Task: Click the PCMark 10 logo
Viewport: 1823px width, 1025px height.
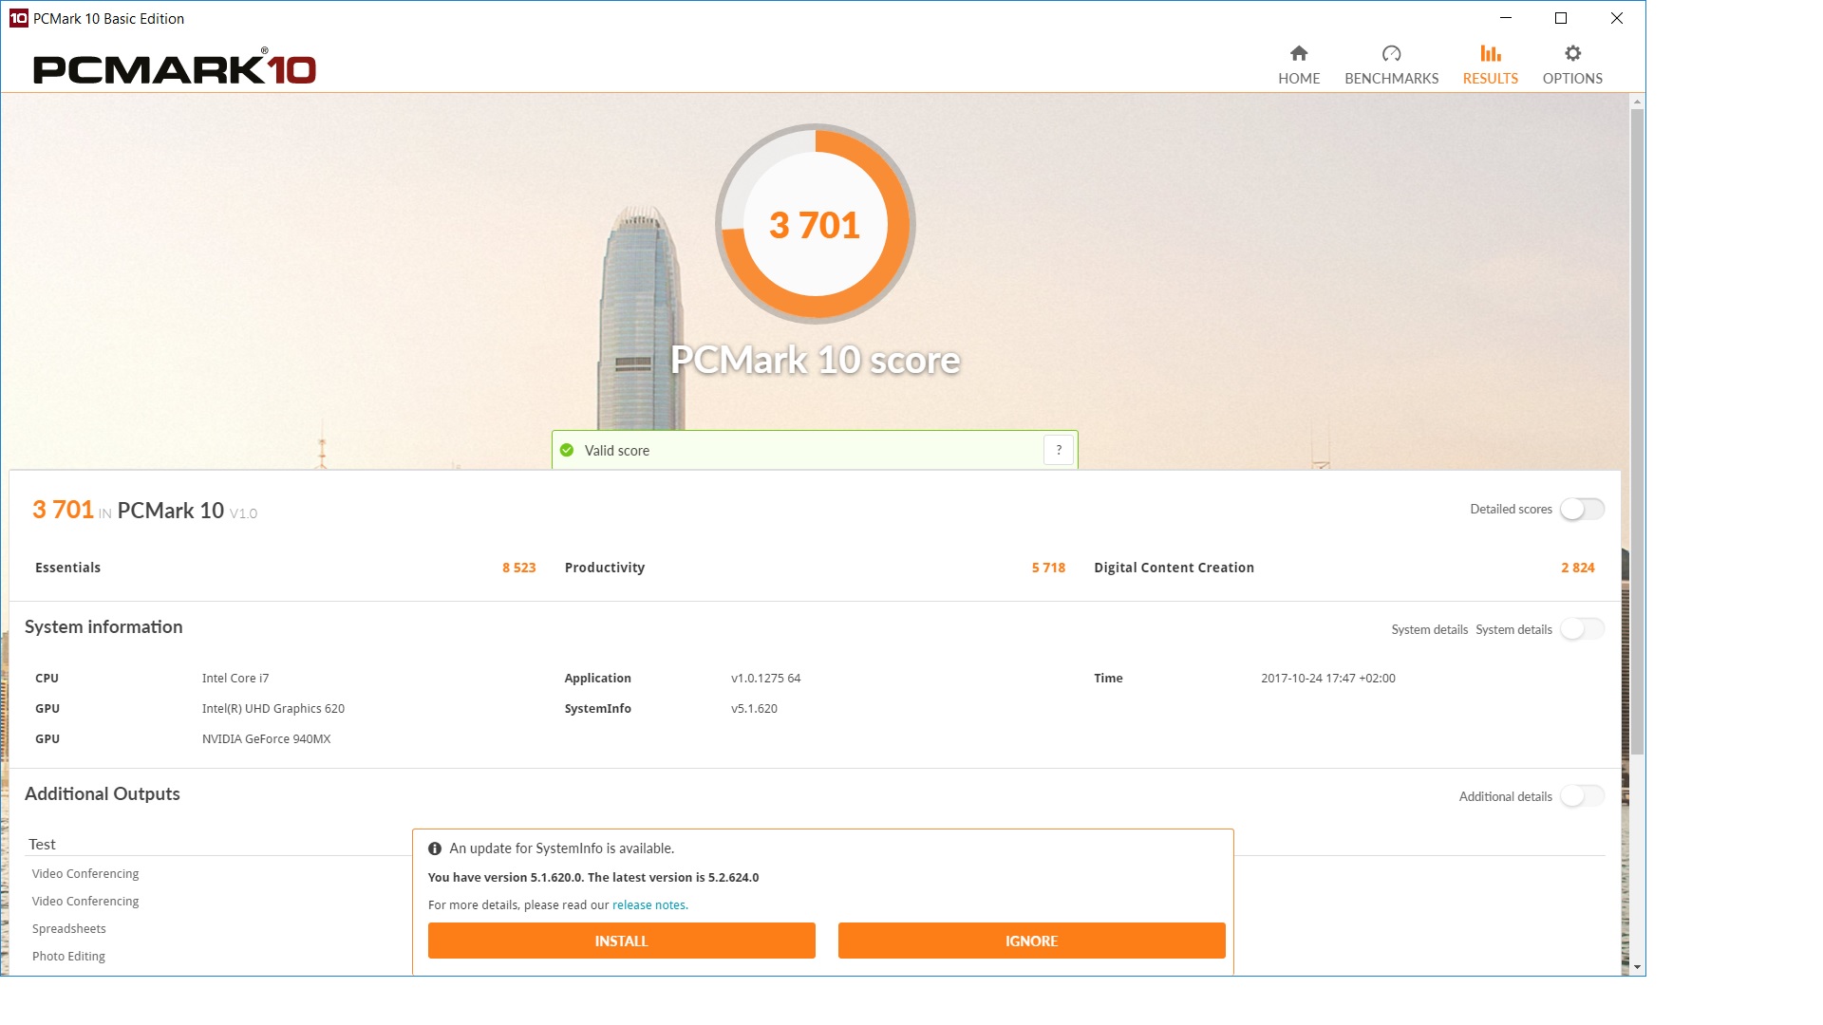Action: [x=175, y=68]
